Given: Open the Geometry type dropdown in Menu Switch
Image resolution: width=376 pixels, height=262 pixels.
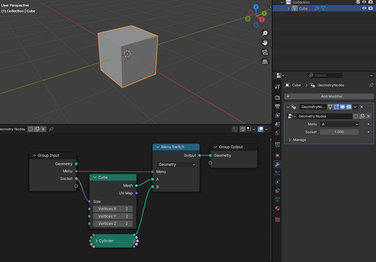Looking at the screenshot, I should pyautogui.click(x=176, y=165).
